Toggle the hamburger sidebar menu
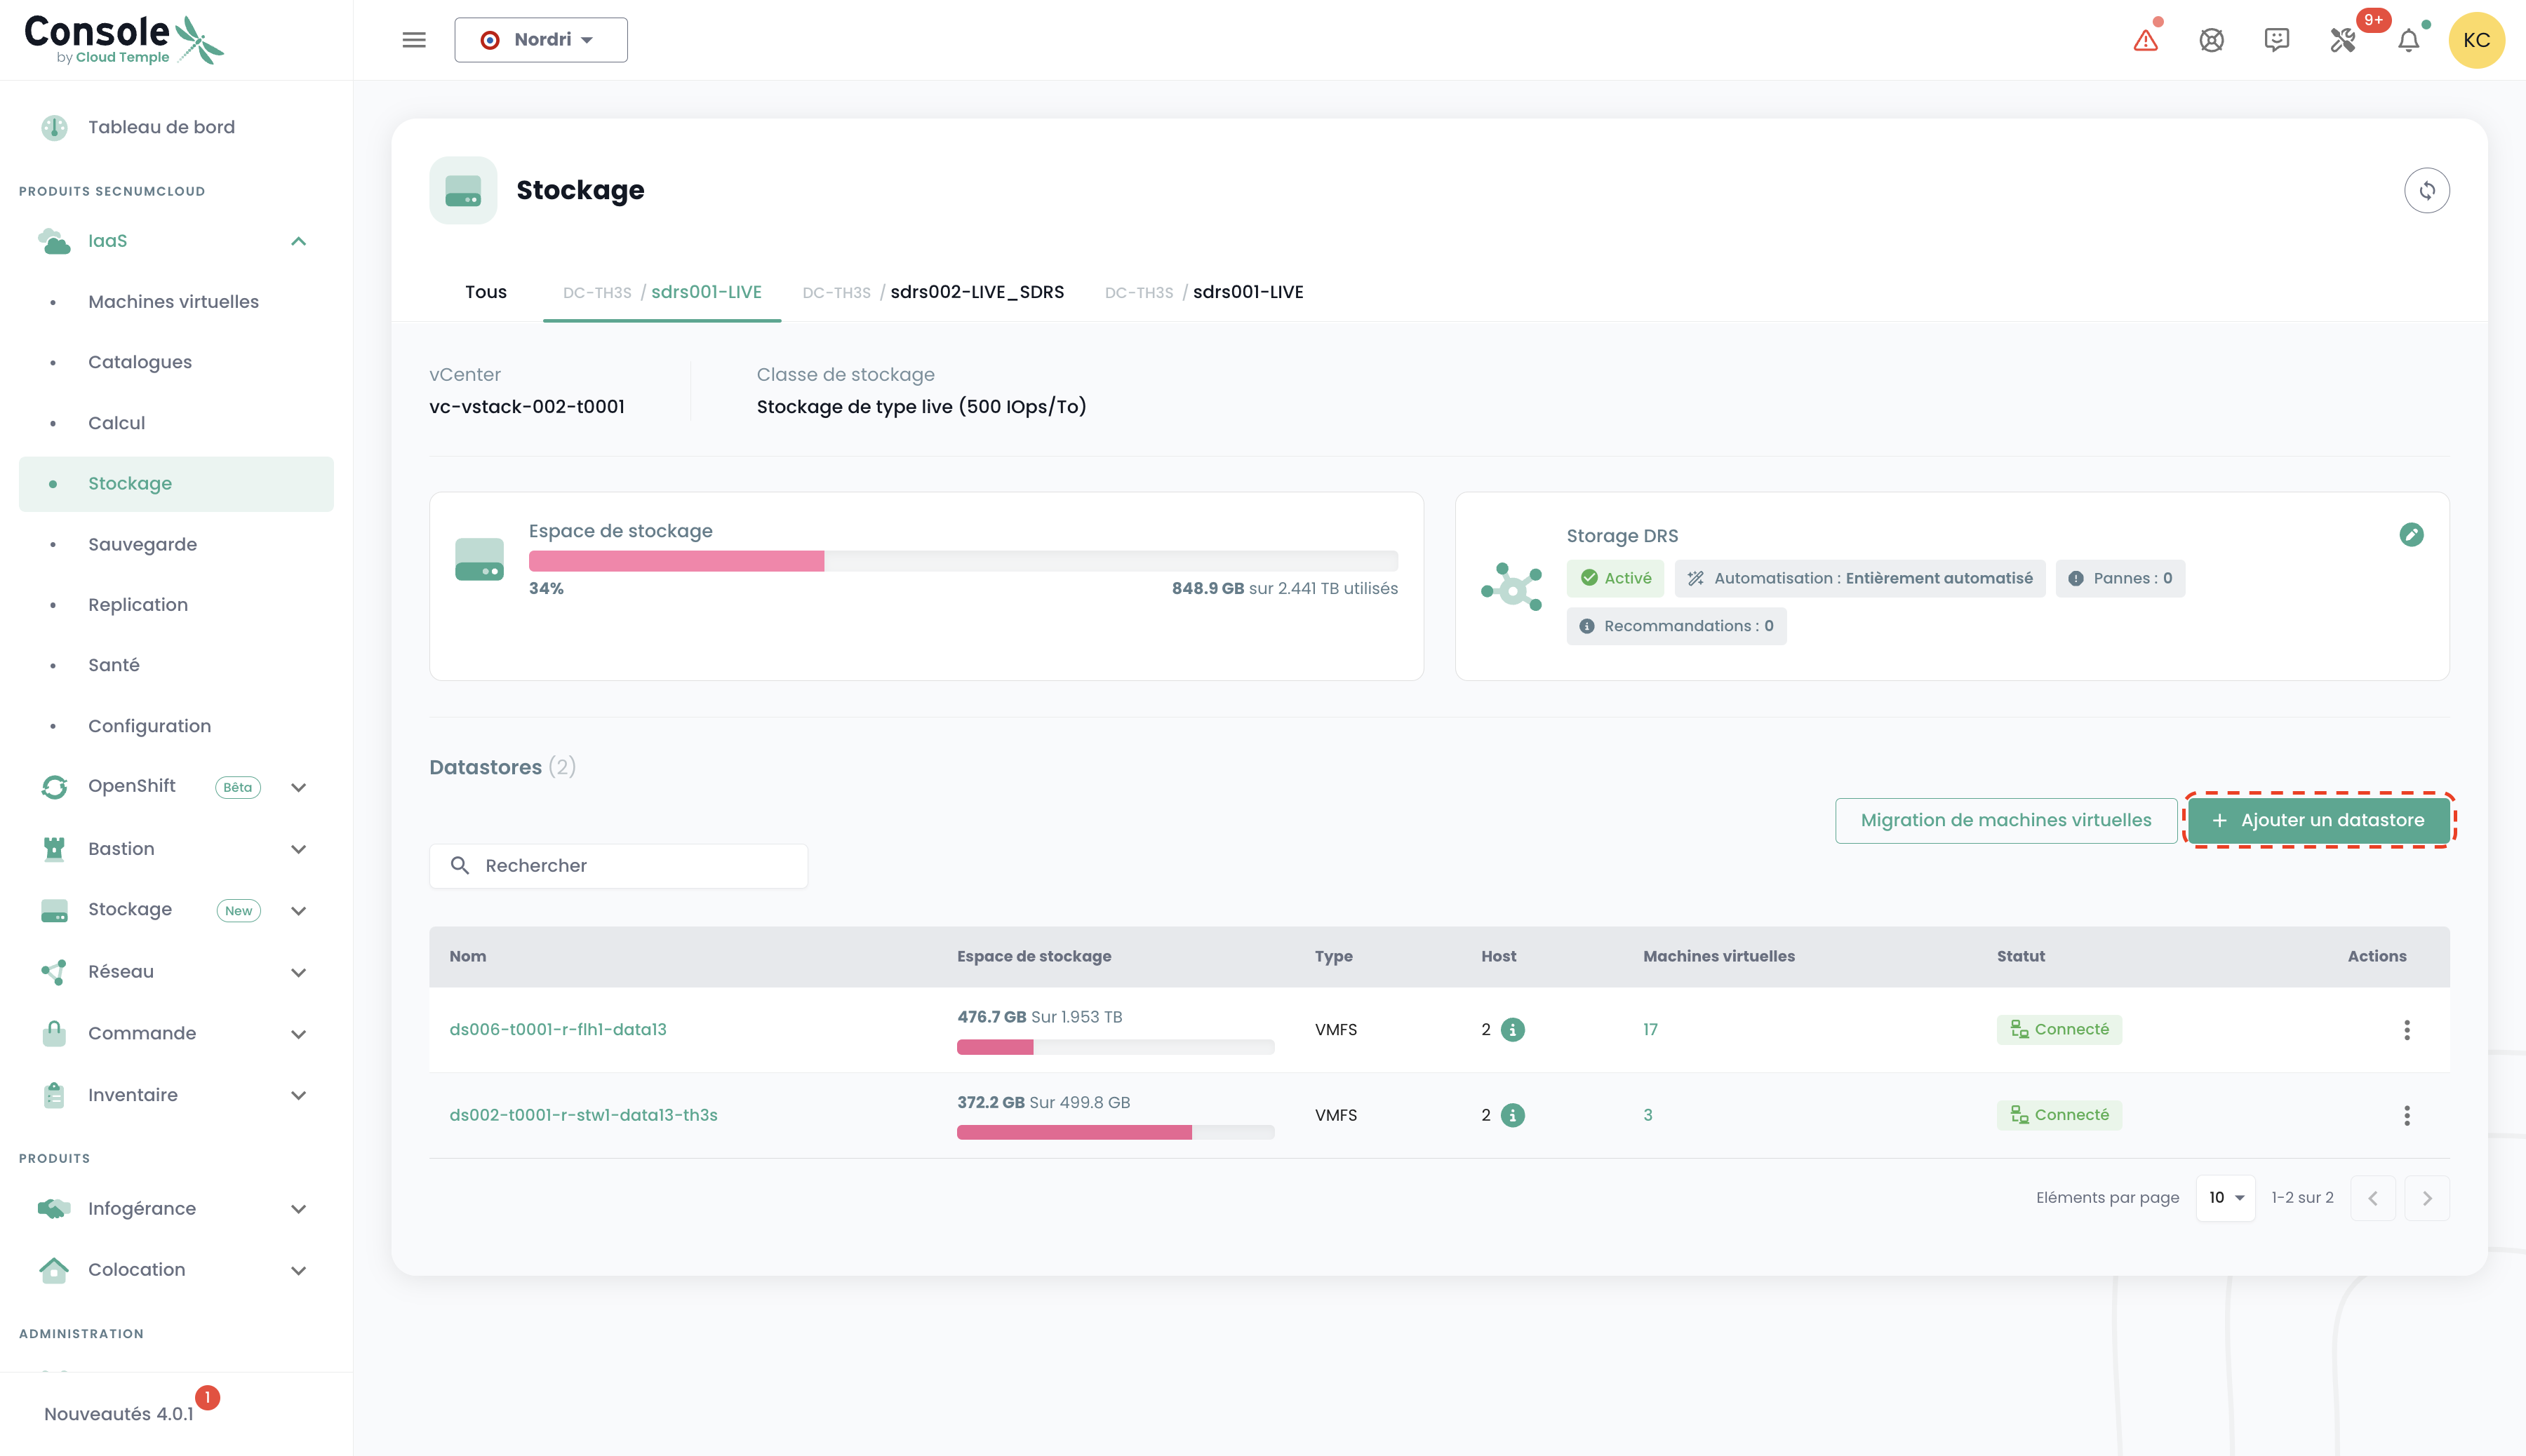Screen dimensions: 2526x1456 click(x=413, y=40)
